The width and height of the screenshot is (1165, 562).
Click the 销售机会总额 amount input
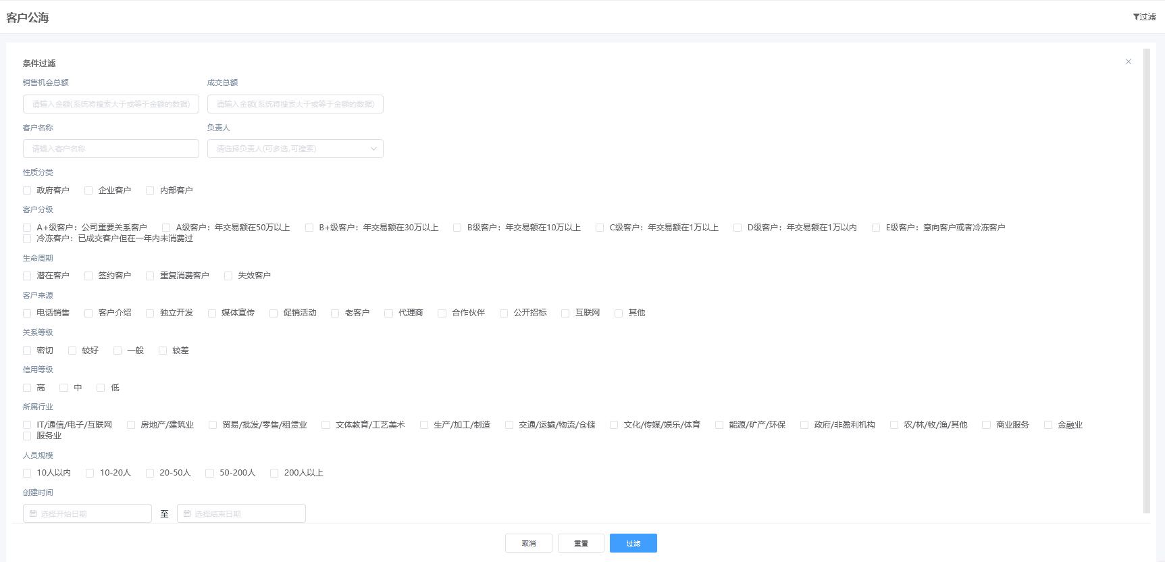tap(111, 104)
